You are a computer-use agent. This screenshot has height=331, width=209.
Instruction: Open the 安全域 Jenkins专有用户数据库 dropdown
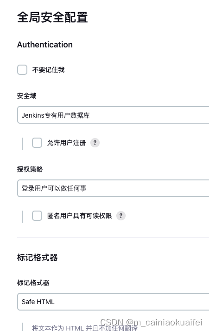[113, 115]
